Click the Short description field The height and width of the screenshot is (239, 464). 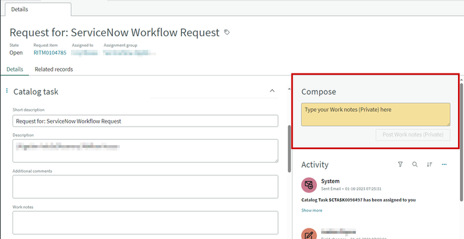[x=145, y=121]
